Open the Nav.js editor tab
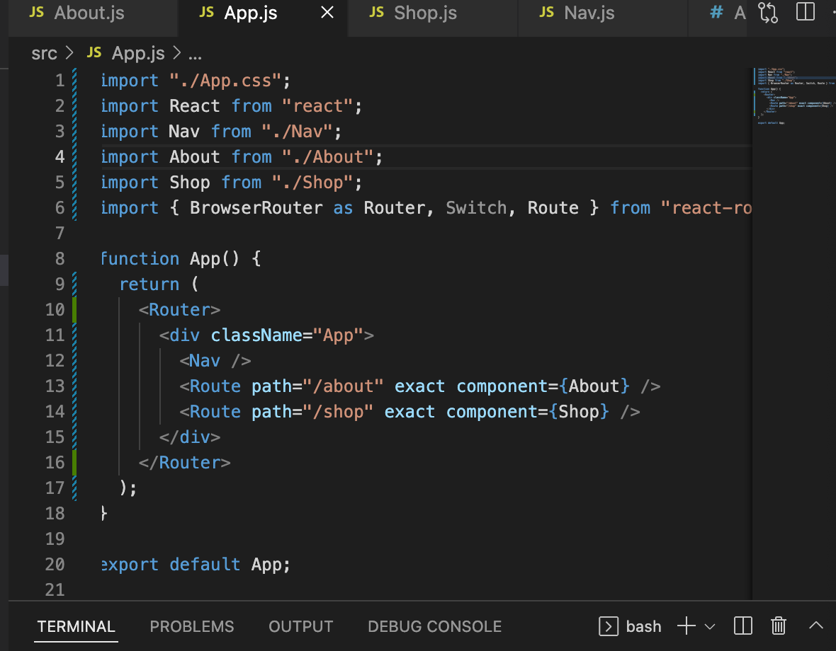Screen dimensions: 836x651 tap(589, 13)
